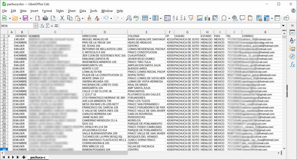
Task: Show Draw Functions shapes icon
Action: pyautogui.click(x=286, y=18)
